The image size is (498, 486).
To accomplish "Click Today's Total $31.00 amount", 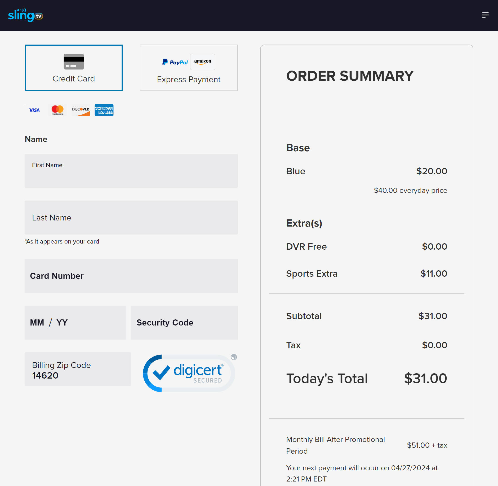I will click(425, 378).
